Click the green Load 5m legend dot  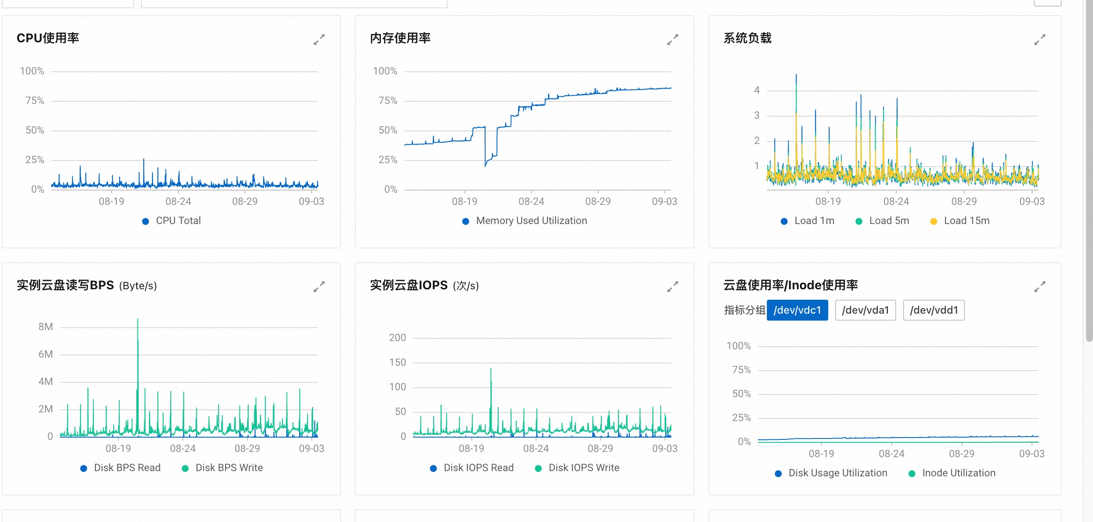(x=859, y=221)
